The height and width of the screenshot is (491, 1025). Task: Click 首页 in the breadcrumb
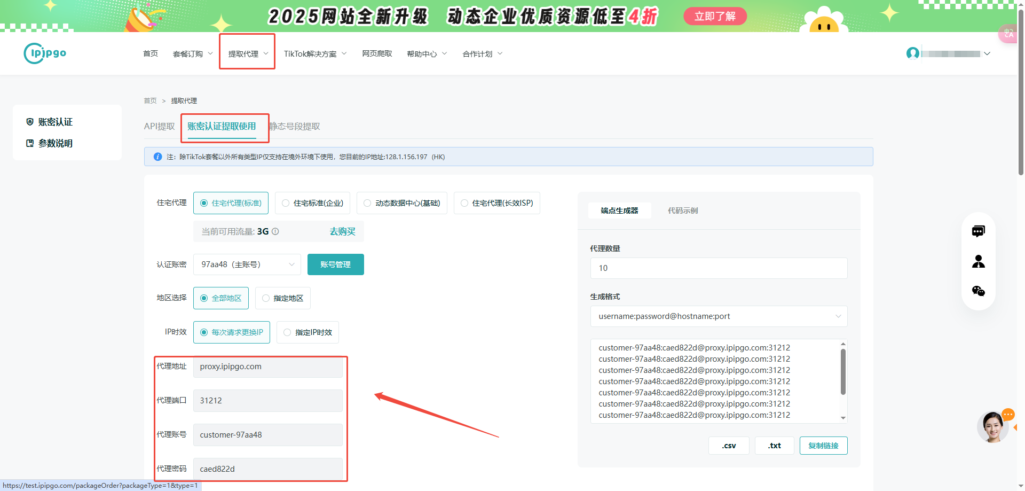tap(150, 100)
